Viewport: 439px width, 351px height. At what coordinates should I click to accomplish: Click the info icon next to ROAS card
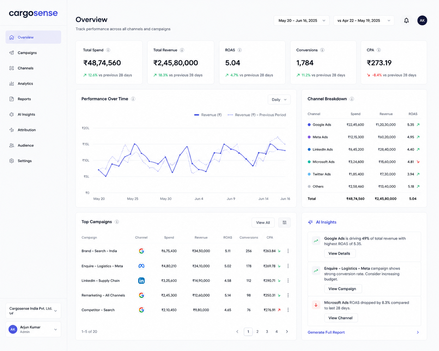(x=240, y=50)
